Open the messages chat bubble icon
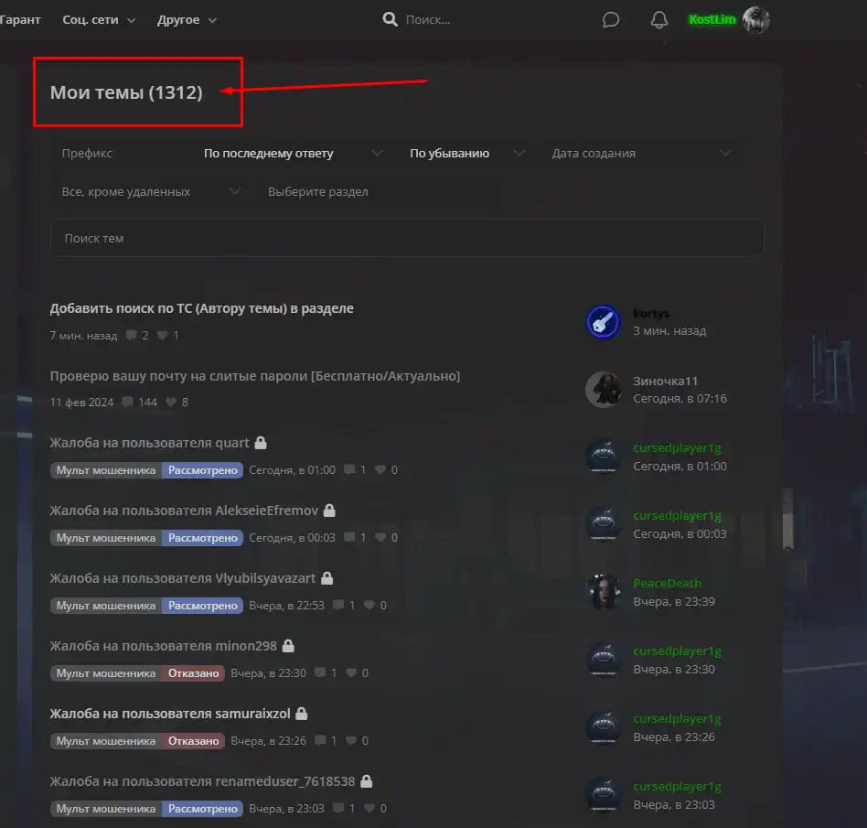This screenshot has width=867, height=828. [610, 20]
